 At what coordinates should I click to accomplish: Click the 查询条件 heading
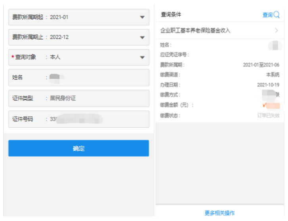click(171, 14)
